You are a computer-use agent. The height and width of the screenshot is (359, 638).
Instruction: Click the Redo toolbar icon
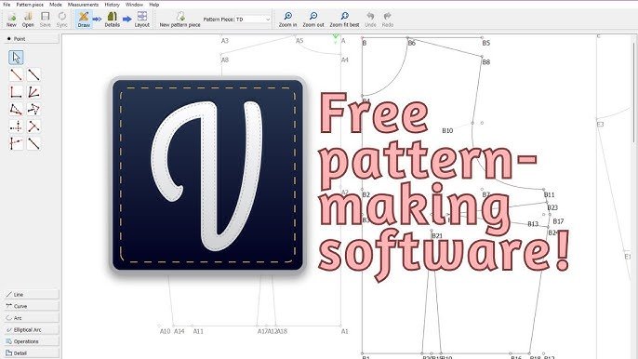coord(387,20)
